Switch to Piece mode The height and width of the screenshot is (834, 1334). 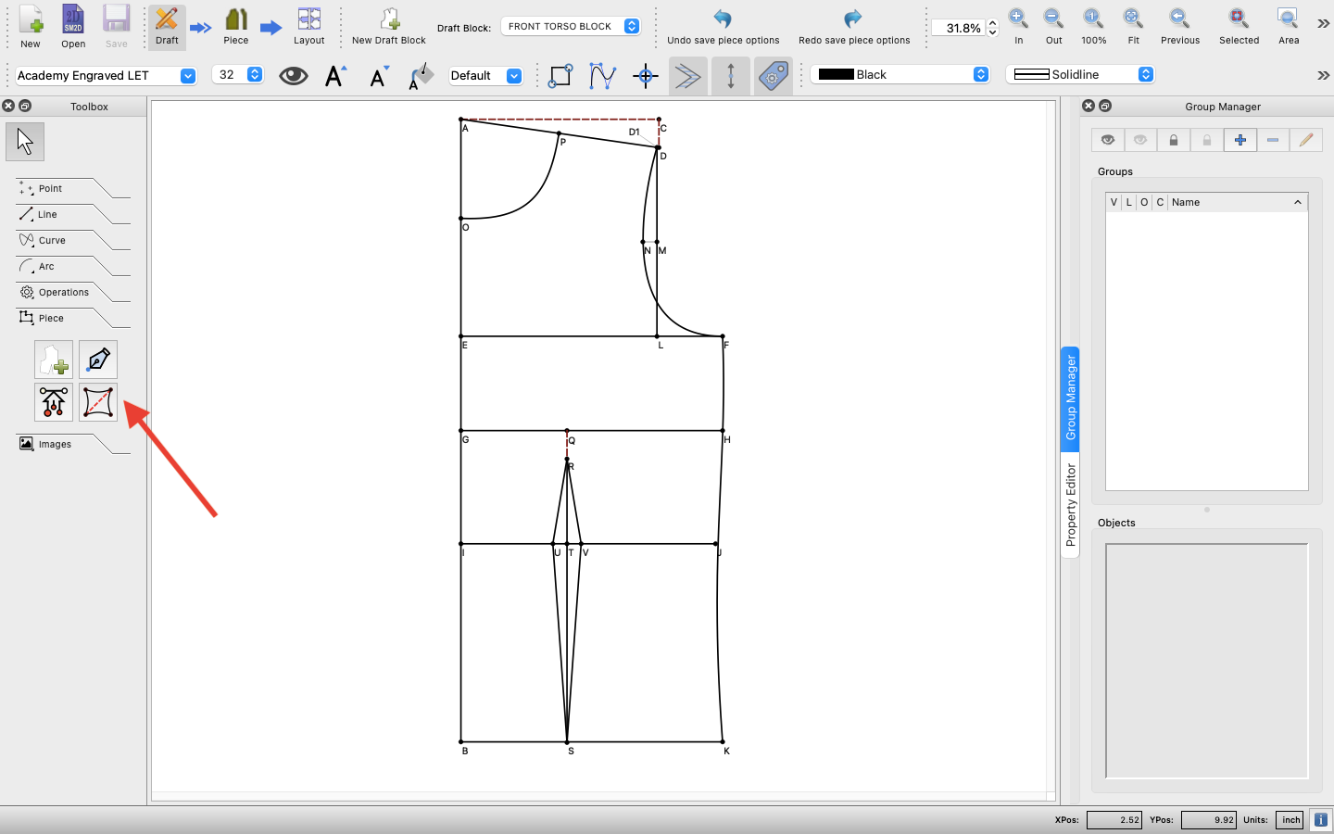(236, 27)
